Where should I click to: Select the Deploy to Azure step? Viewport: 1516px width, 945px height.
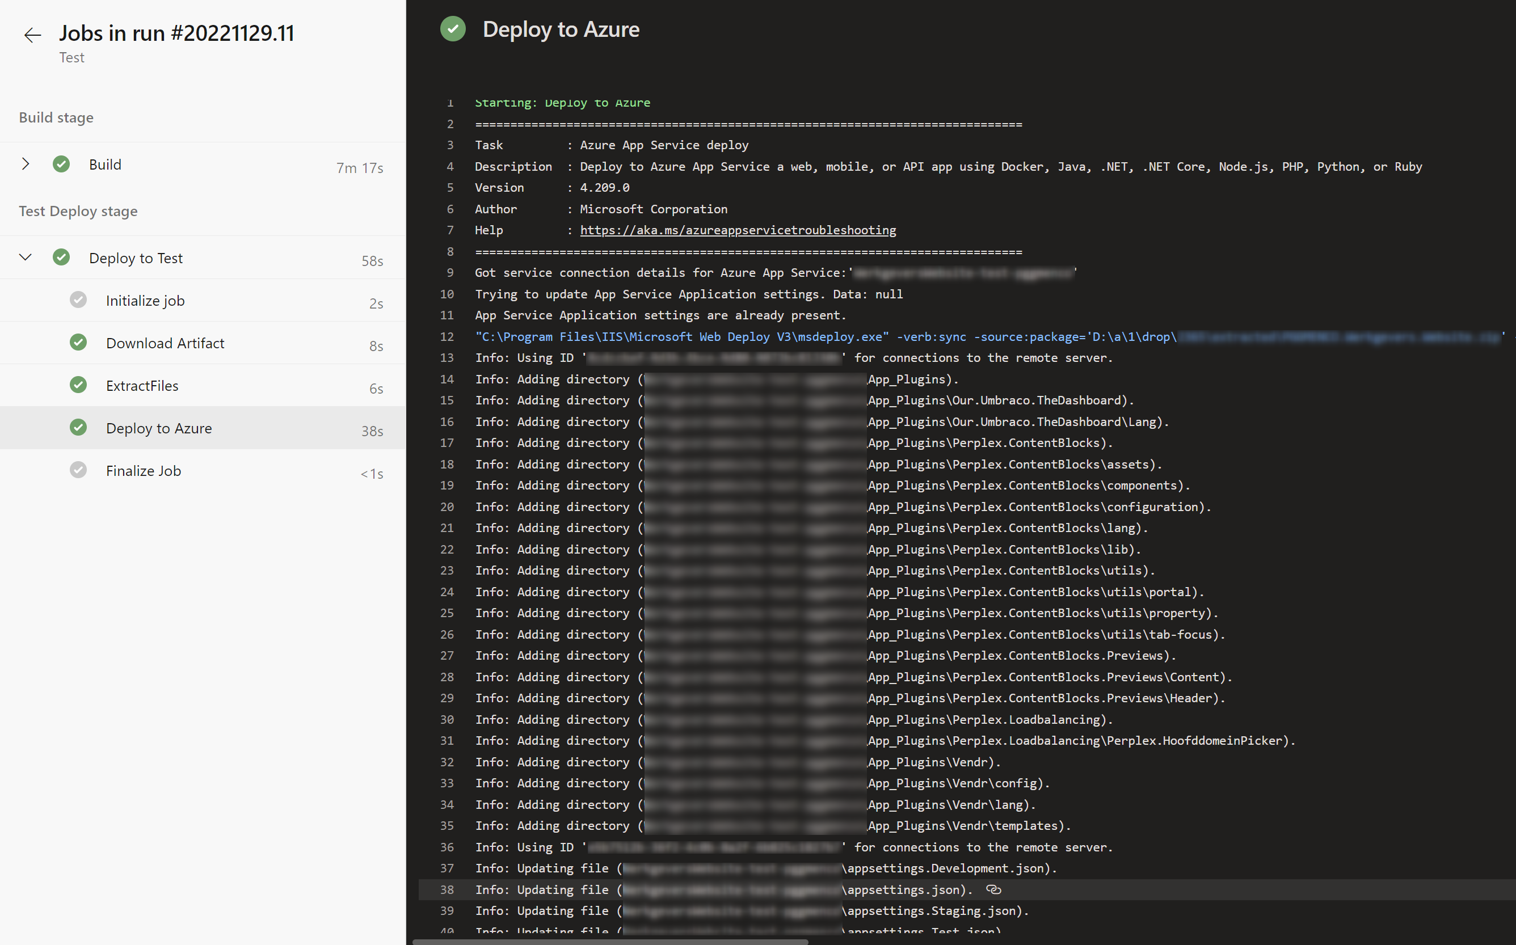(x=203, y=428)
